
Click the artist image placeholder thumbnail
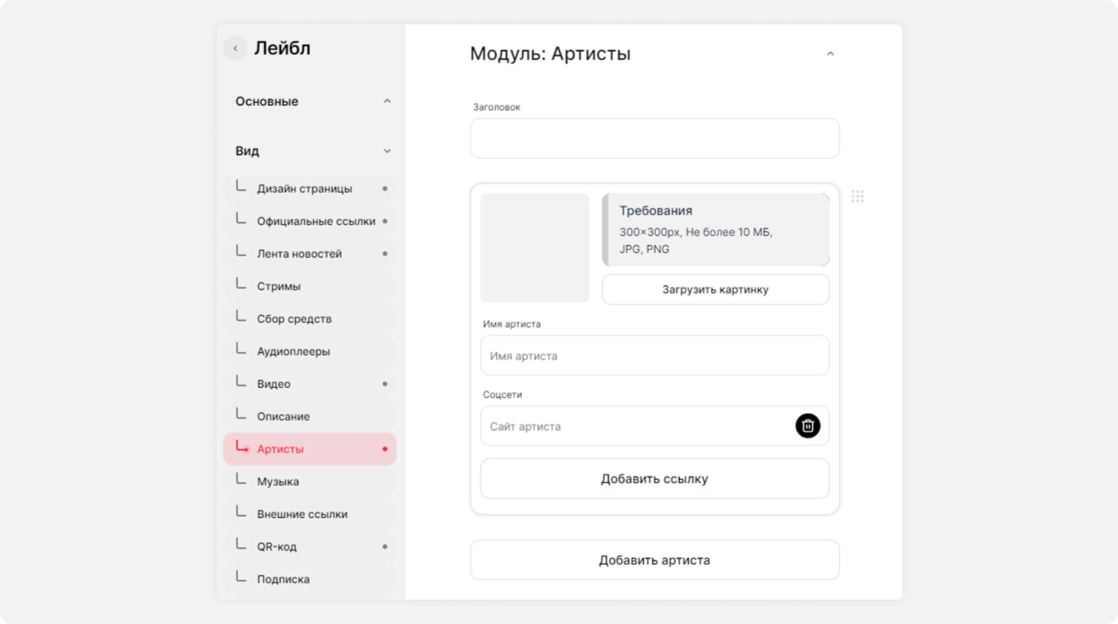point(535,248)
